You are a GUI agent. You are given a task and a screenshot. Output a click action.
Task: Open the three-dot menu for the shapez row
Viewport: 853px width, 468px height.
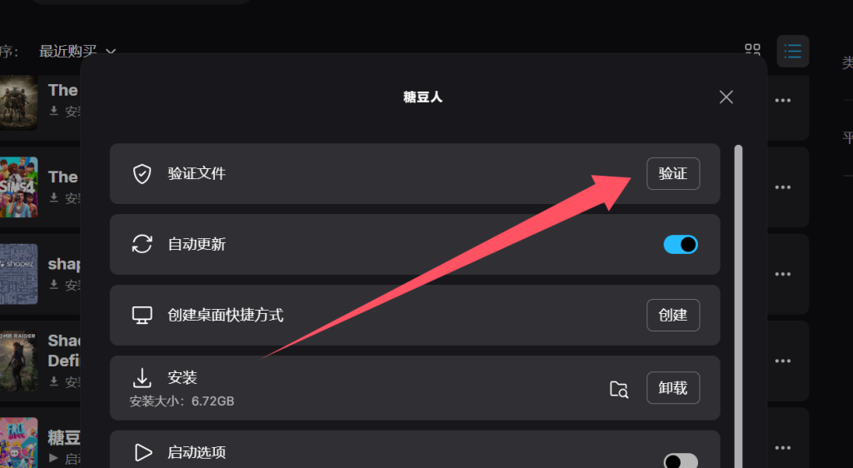(x=783, y=274)
